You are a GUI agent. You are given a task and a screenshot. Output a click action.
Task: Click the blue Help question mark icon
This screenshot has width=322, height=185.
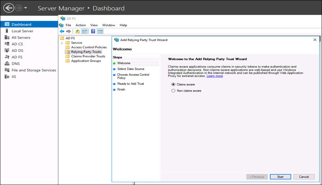pos(93,31)
